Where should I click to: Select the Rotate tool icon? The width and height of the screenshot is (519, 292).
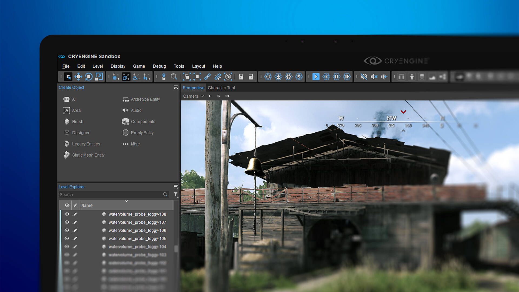(x=89, y=77)
